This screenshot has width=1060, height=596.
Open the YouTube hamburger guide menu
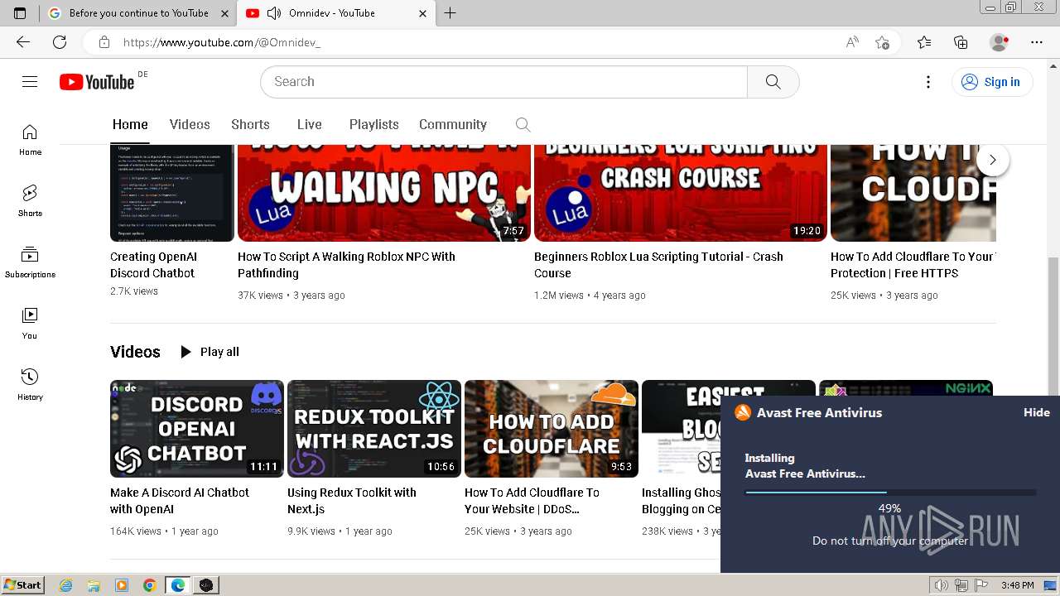tap(30, 81)
